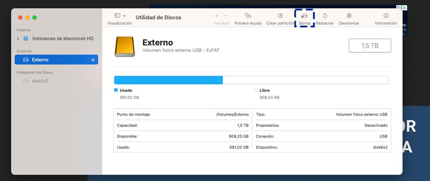Close the ad banner behind the window
Image resolution: width=430 pixels, height=181 pixels.
tap(404, 8)
